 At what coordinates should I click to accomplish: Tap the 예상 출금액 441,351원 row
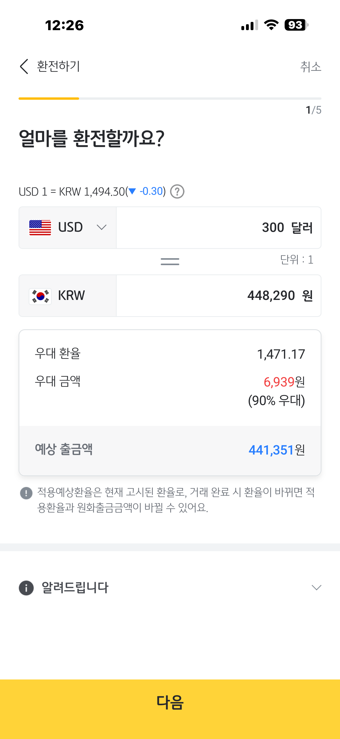[170, 450]
